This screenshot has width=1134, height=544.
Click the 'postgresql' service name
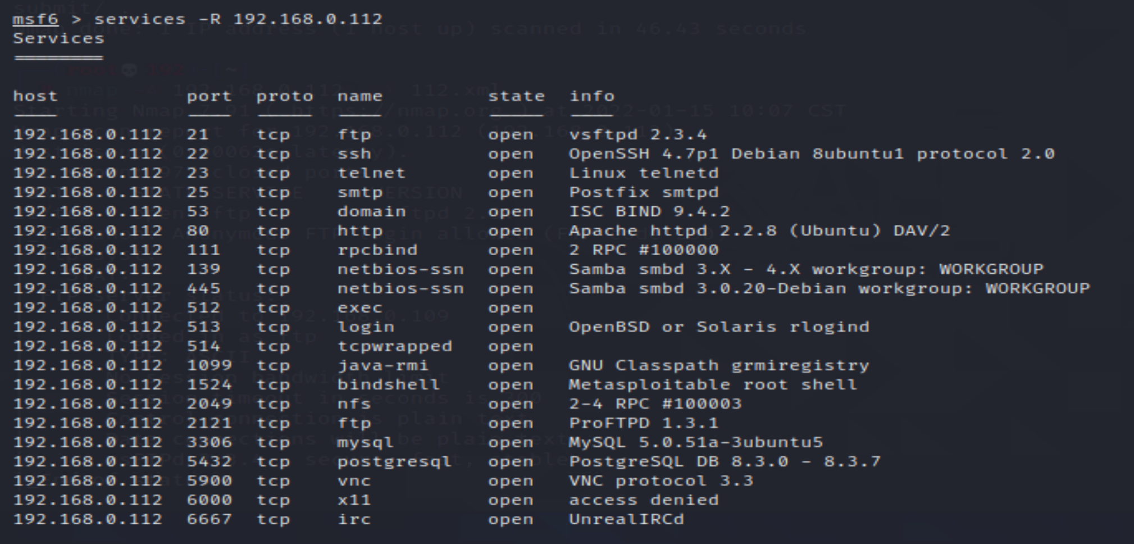click(x=394, y=461)
